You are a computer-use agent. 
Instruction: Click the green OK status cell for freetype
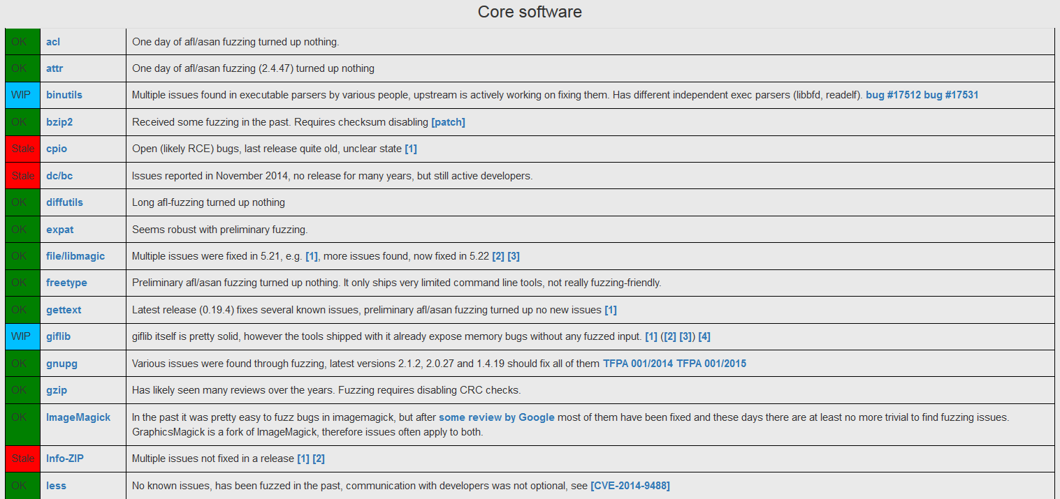[22, 283]
